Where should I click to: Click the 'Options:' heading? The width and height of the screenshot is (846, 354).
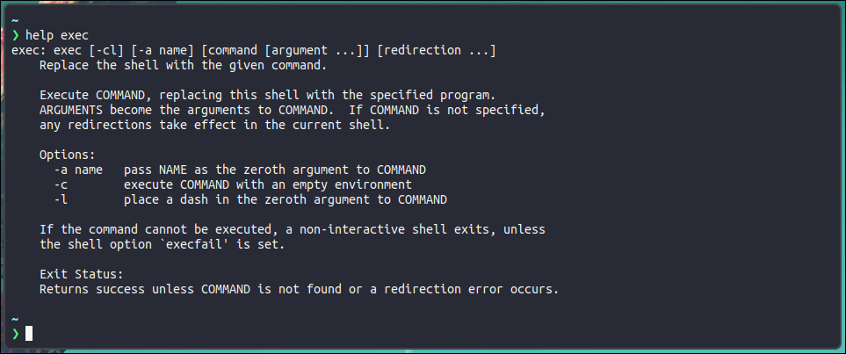[68, 155]
